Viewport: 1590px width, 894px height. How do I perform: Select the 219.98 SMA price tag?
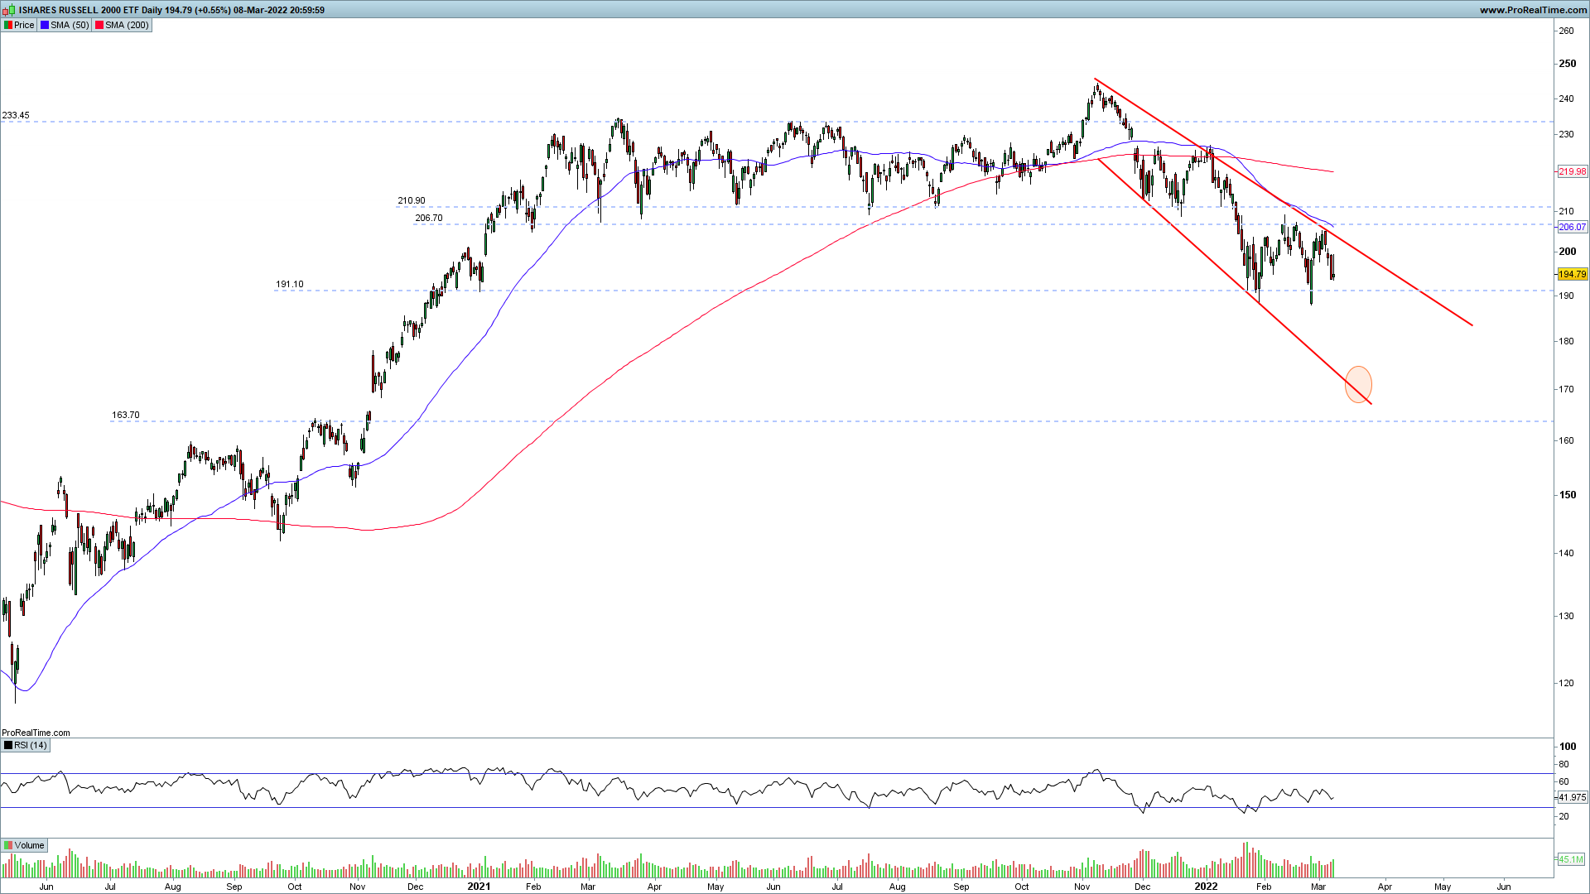[x=1572, y=171]
